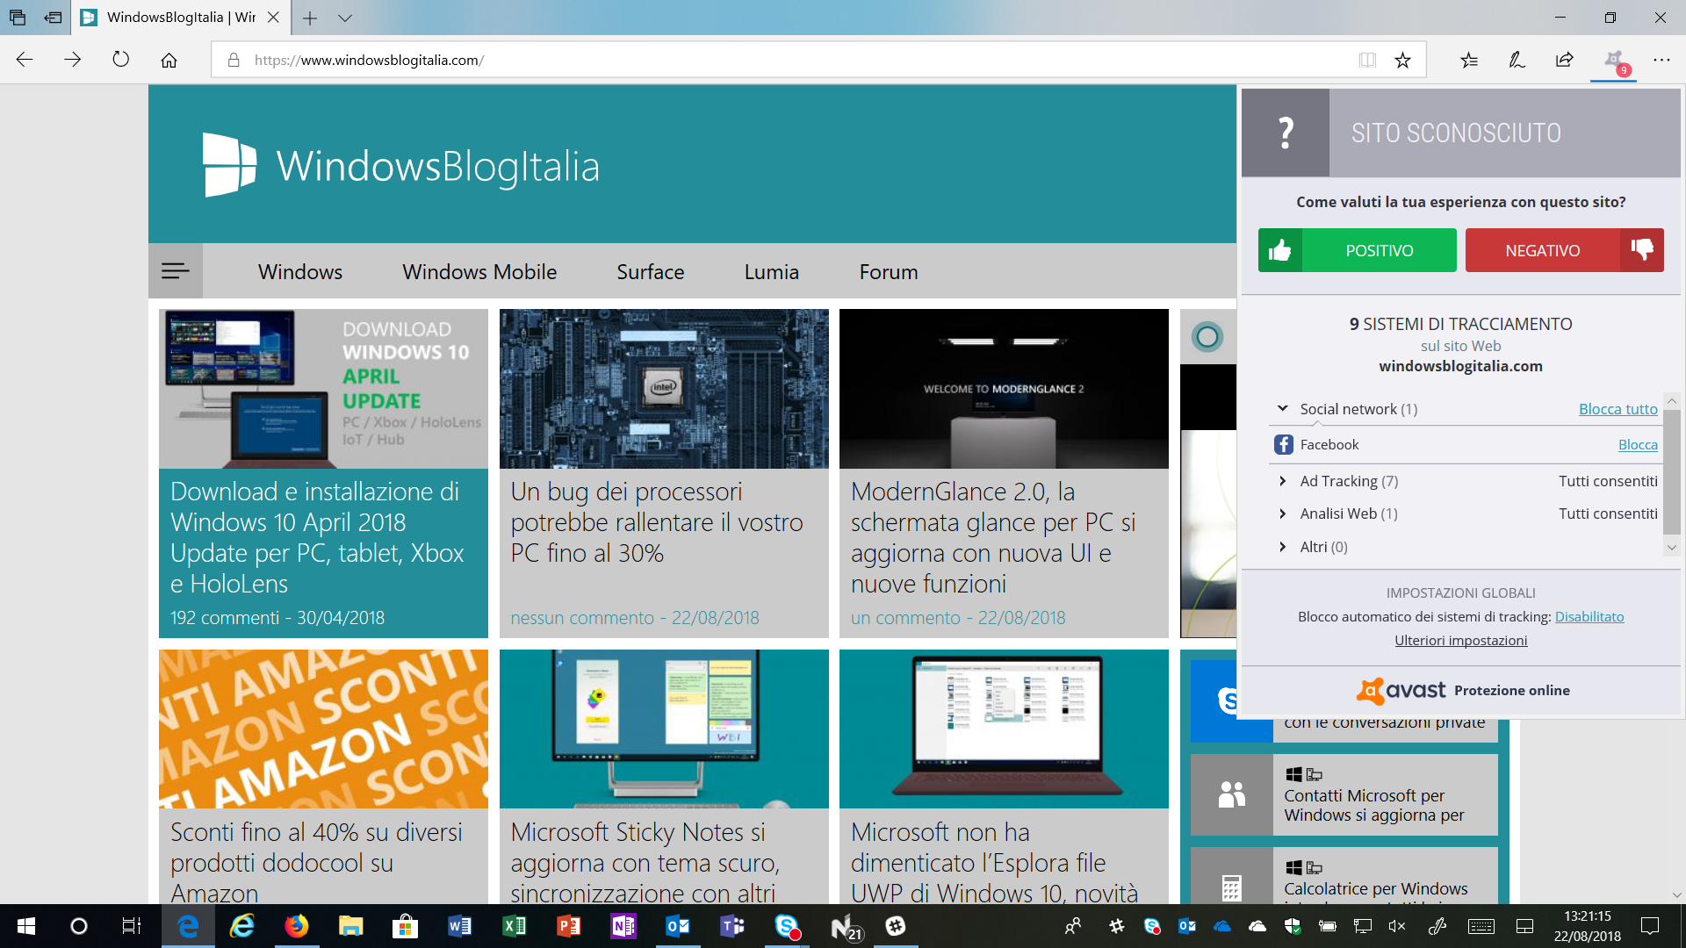The height and width of the screenshot is (948, 1686).
Task: Expand the Ad Tracking category
Action: click(1282, 481)
